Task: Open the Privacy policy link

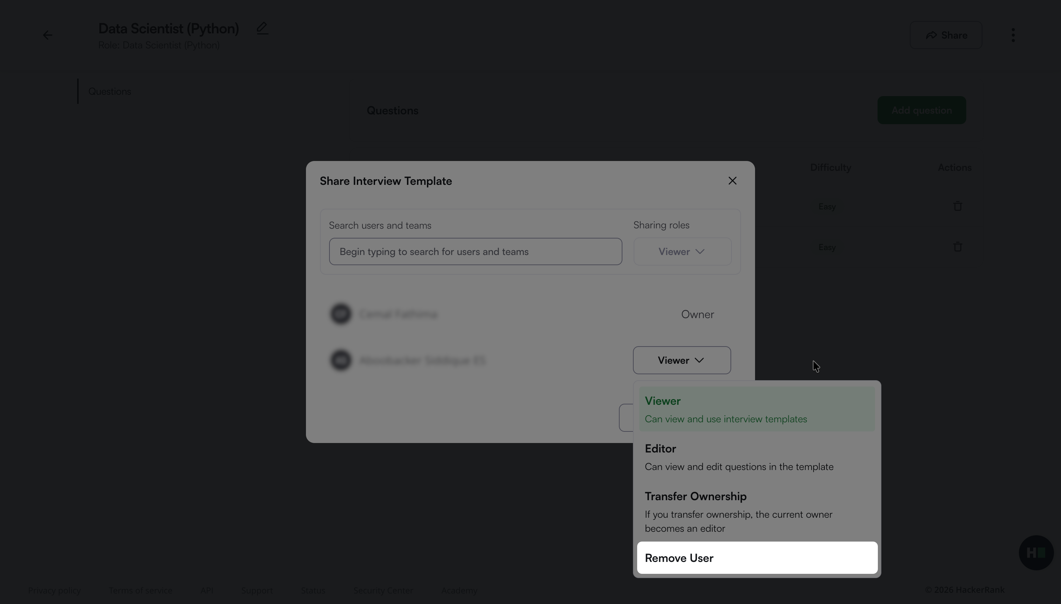Action: click(54, 590)
